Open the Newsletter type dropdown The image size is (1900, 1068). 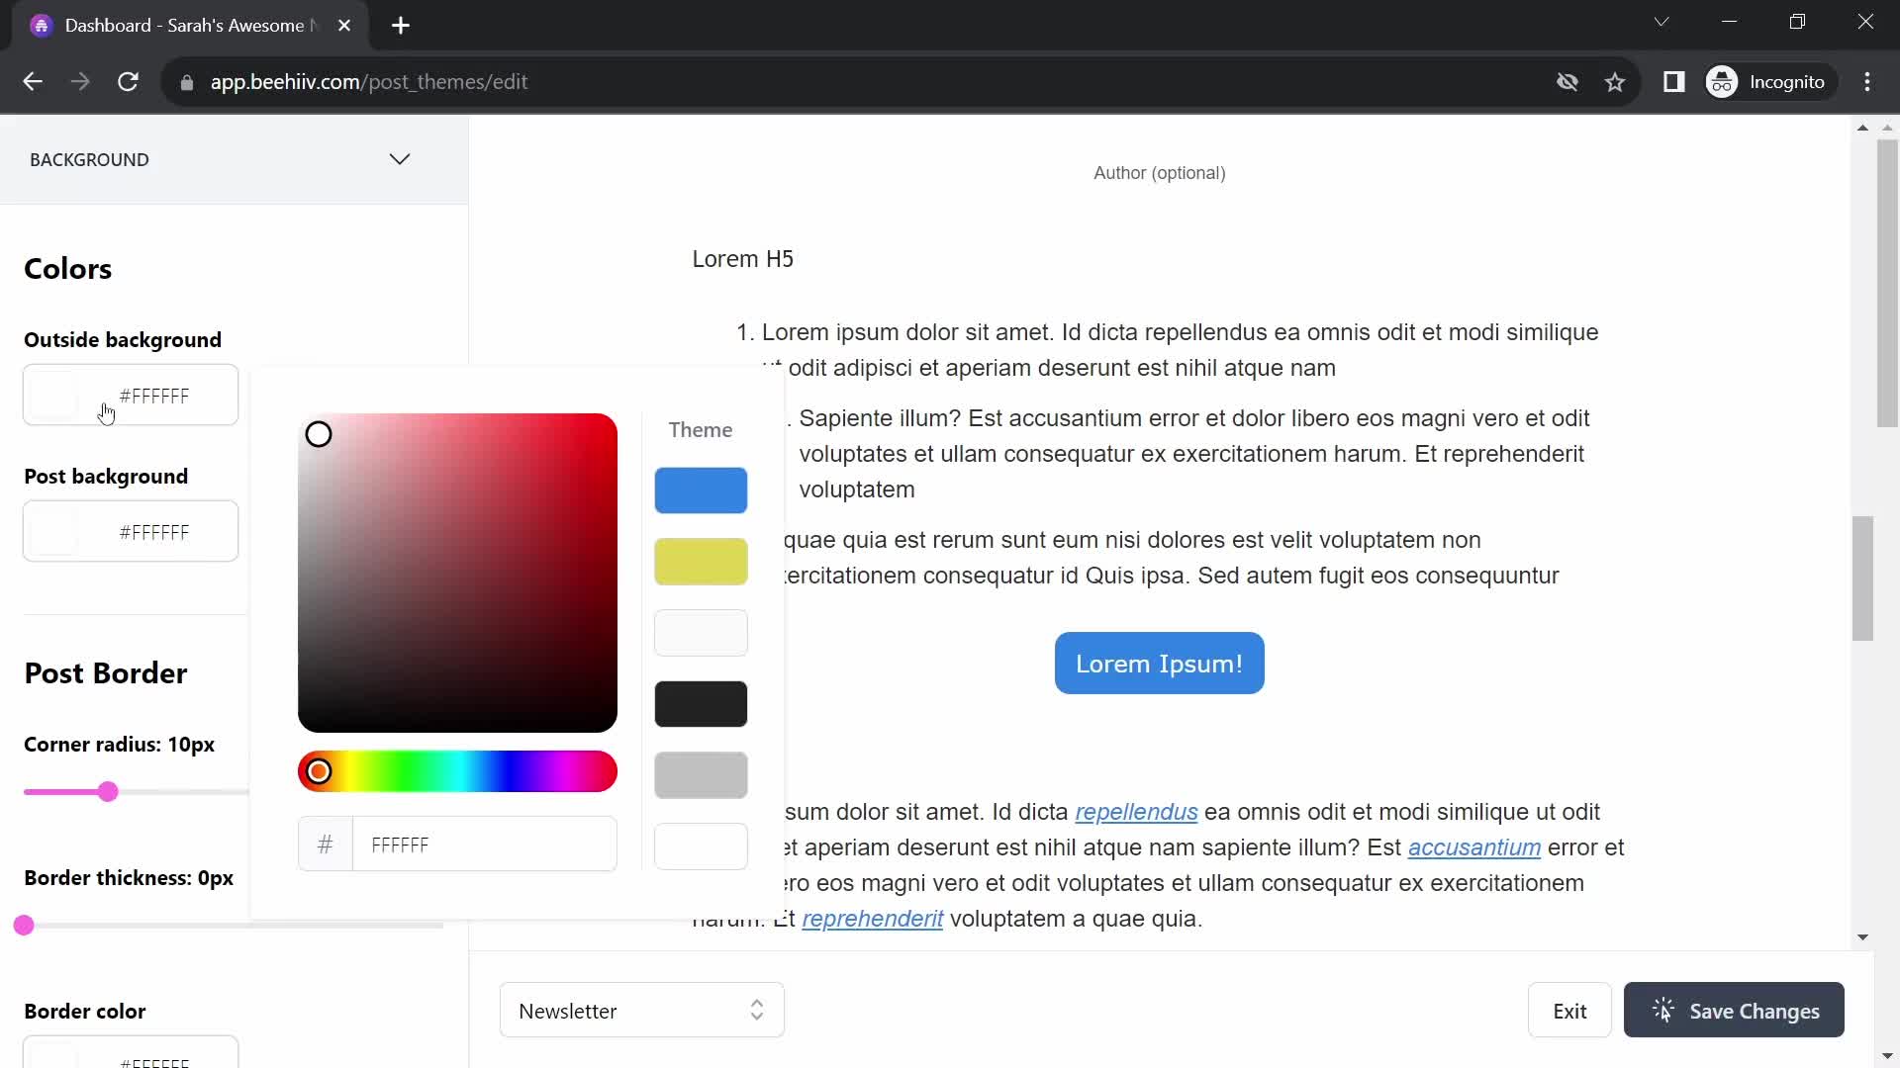click(x=640, y=1011)
